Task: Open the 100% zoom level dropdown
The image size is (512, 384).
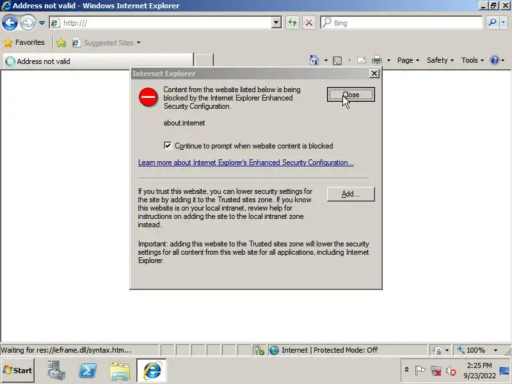Action: point(495,350)
